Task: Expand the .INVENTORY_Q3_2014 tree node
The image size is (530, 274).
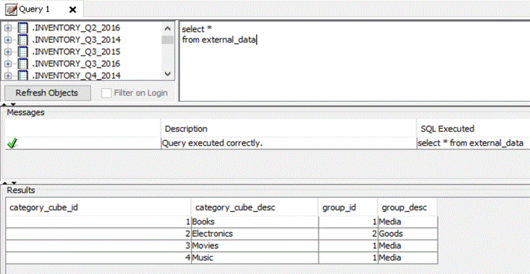Action: click(7, 40)
